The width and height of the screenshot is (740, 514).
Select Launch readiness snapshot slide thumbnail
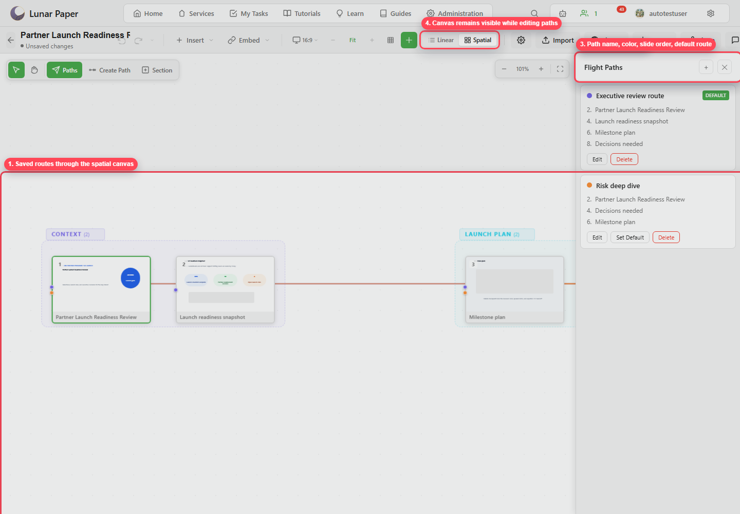pos(225,289)
